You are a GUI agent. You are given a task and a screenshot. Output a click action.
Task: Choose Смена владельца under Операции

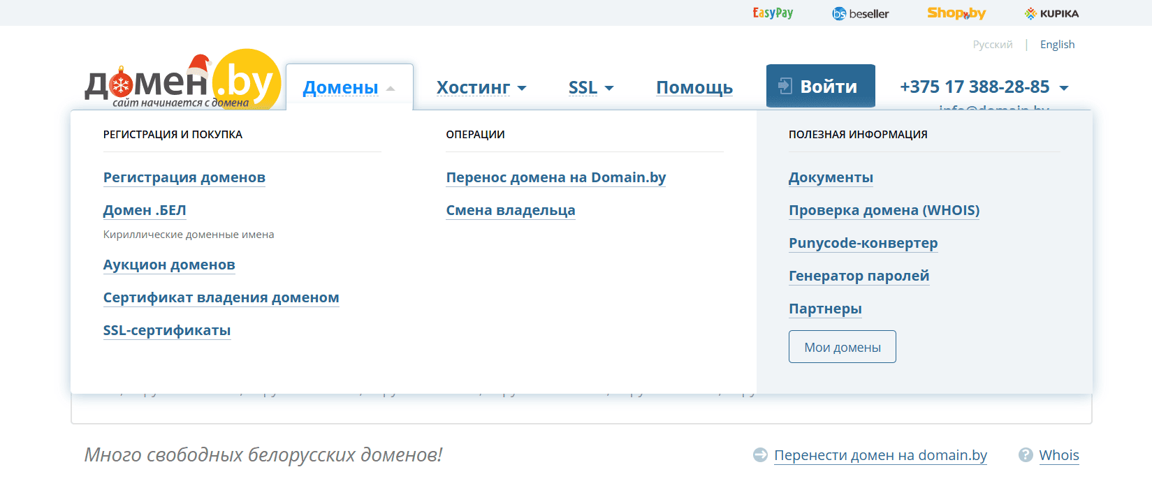[x=510, y=210]
